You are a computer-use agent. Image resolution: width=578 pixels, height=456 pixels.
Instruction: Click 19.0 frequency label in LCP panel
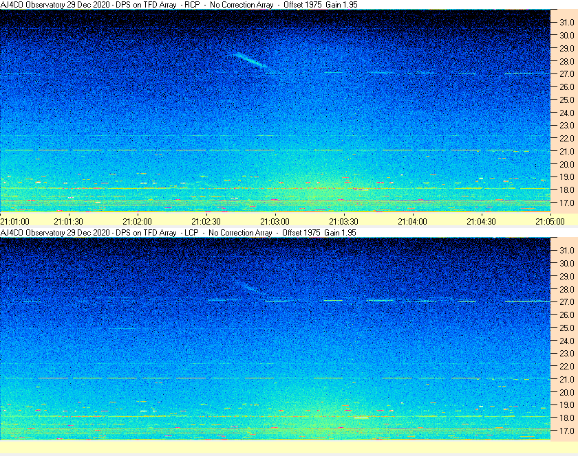point(567,405)
